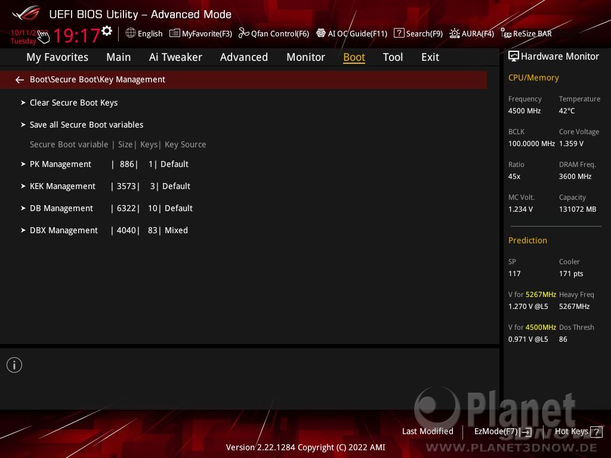Open DBX Management entry
Viewport: 611px width, 458px height.
(x=63, y=231)
